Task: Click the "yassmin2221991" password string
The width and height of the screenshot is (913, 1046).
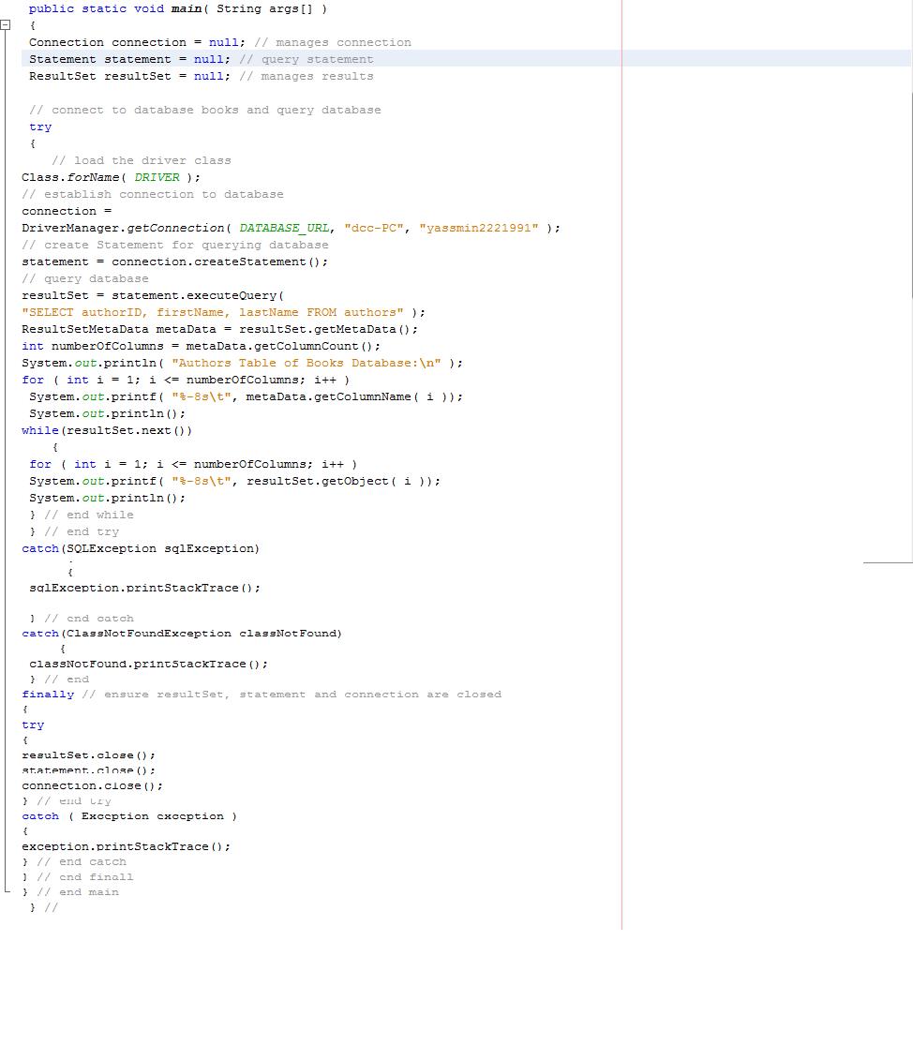Action: 478,228
